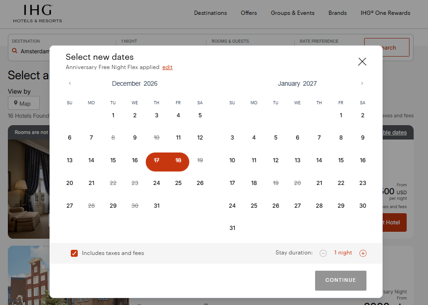Go to next month using right chevron
The height and width of the screenshot is (305, 428).
(x=362, y=83)
